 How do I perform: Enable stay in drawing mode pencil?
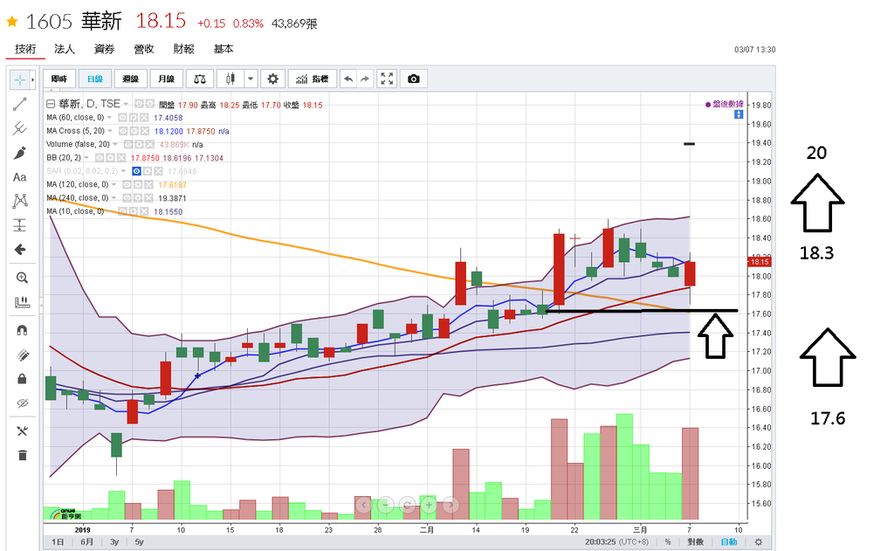[22, 355]
